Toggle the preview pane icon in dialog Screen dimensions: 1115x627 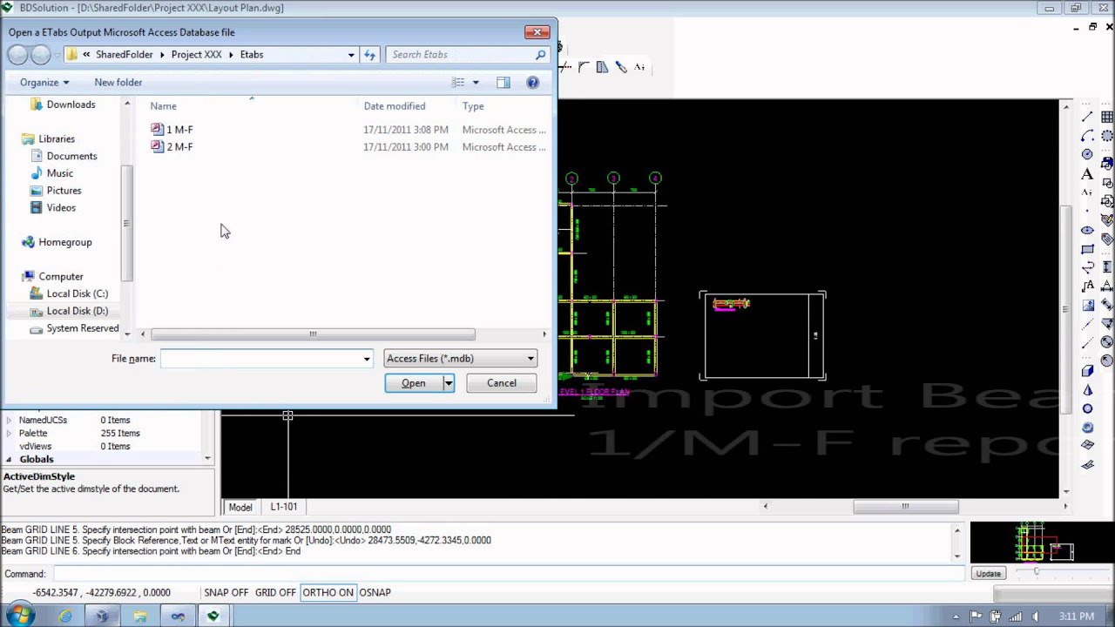coord(503,82)
